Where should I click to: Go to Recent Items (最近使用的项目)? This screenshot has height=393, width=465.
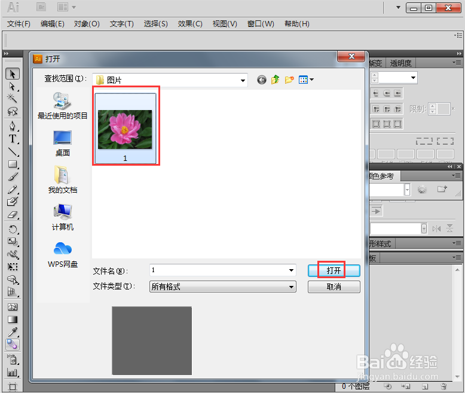pyautogui.click(x=62, y=105)
